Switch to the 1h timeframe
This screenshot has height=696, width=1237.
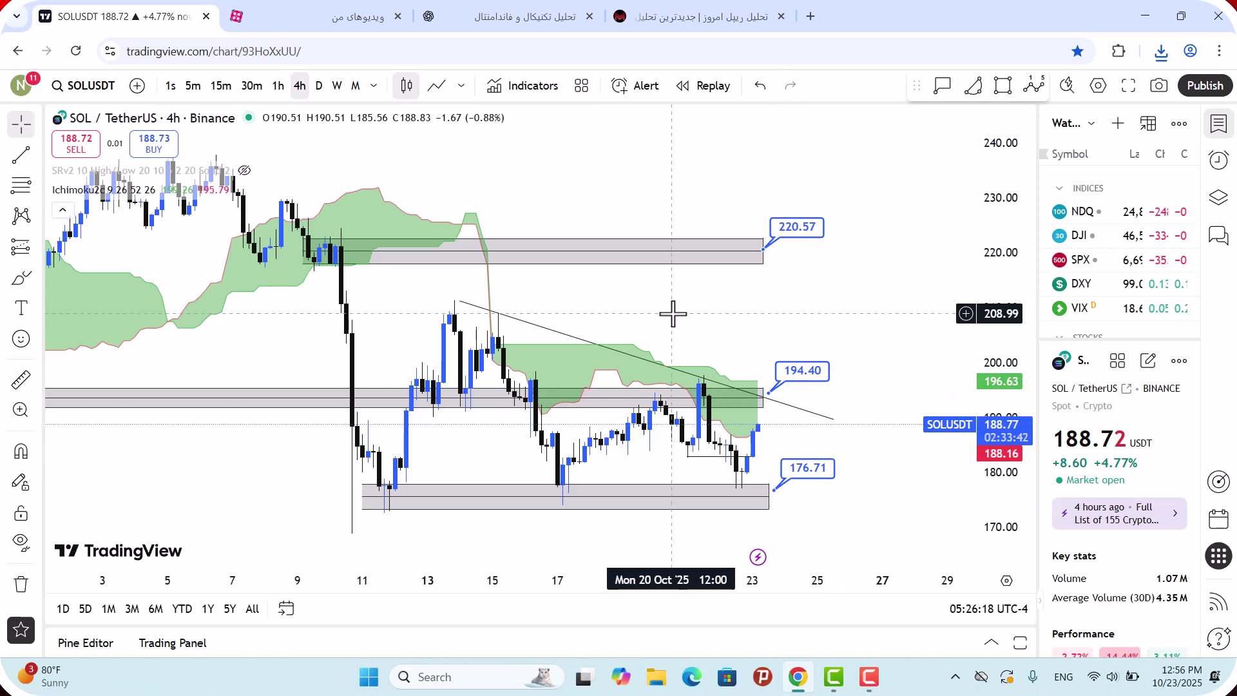pos(278,86)
